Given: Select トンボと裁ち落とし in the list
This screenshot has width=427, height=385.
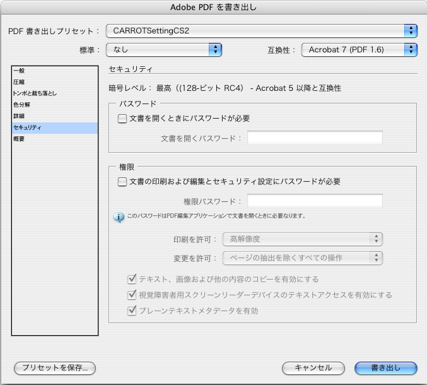Looking at the screenshot, I should pos(55,93).
